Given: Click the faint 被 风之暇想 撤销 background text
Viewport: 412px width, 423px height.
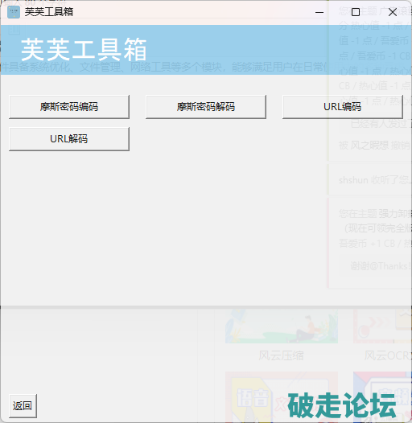Looking at the screenshot, I should pos(374,146).
